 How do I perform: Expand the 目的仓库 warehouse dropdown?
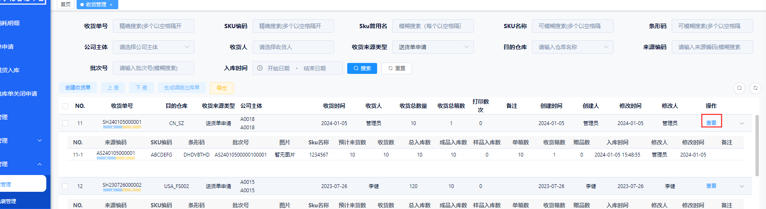coord(572,47)
